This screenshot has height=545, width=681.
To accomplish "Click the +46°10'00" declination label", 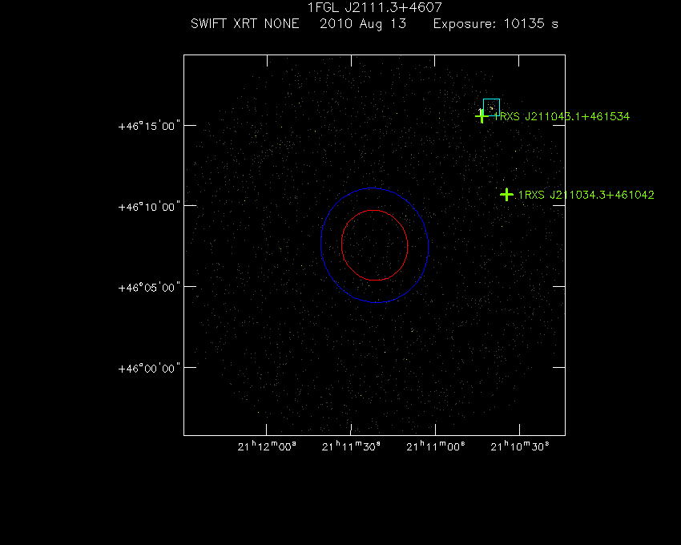I will click(149, 207).
